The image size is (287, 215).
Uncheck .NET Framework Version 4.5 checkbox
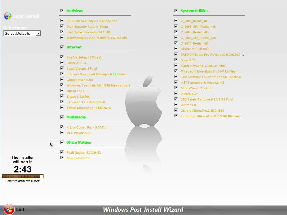tap(176, 82)
